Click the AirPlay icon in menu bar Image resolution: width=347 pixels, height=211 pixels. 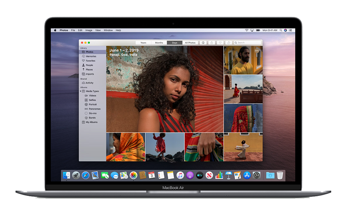pos(252,30)
